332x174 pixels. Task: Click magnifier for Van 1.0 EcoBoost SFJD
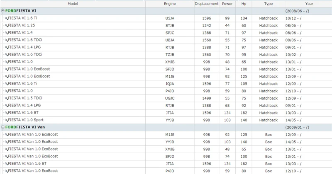(x=6, y=157)
